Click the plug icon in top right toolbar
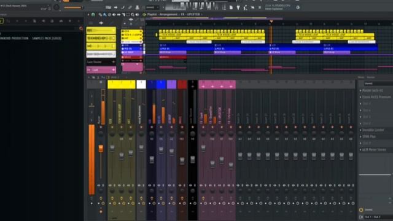Viewport: 393px width, 221px height. (238, 7)
